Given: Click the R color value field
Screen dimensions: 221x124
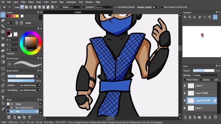Looking at the screenshot, I should (13, 40).
